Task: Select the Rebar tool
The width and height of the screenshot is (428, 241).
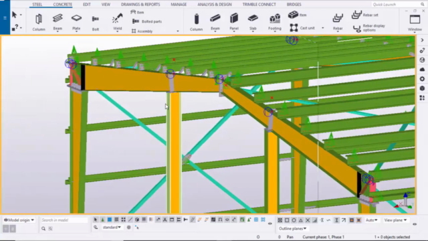Action: tap(338, 22)
